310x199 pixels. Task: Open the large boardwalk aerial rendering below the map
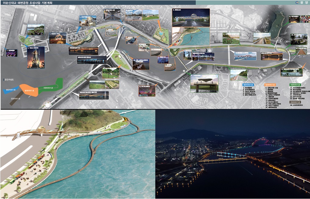(x=78, y=154)
